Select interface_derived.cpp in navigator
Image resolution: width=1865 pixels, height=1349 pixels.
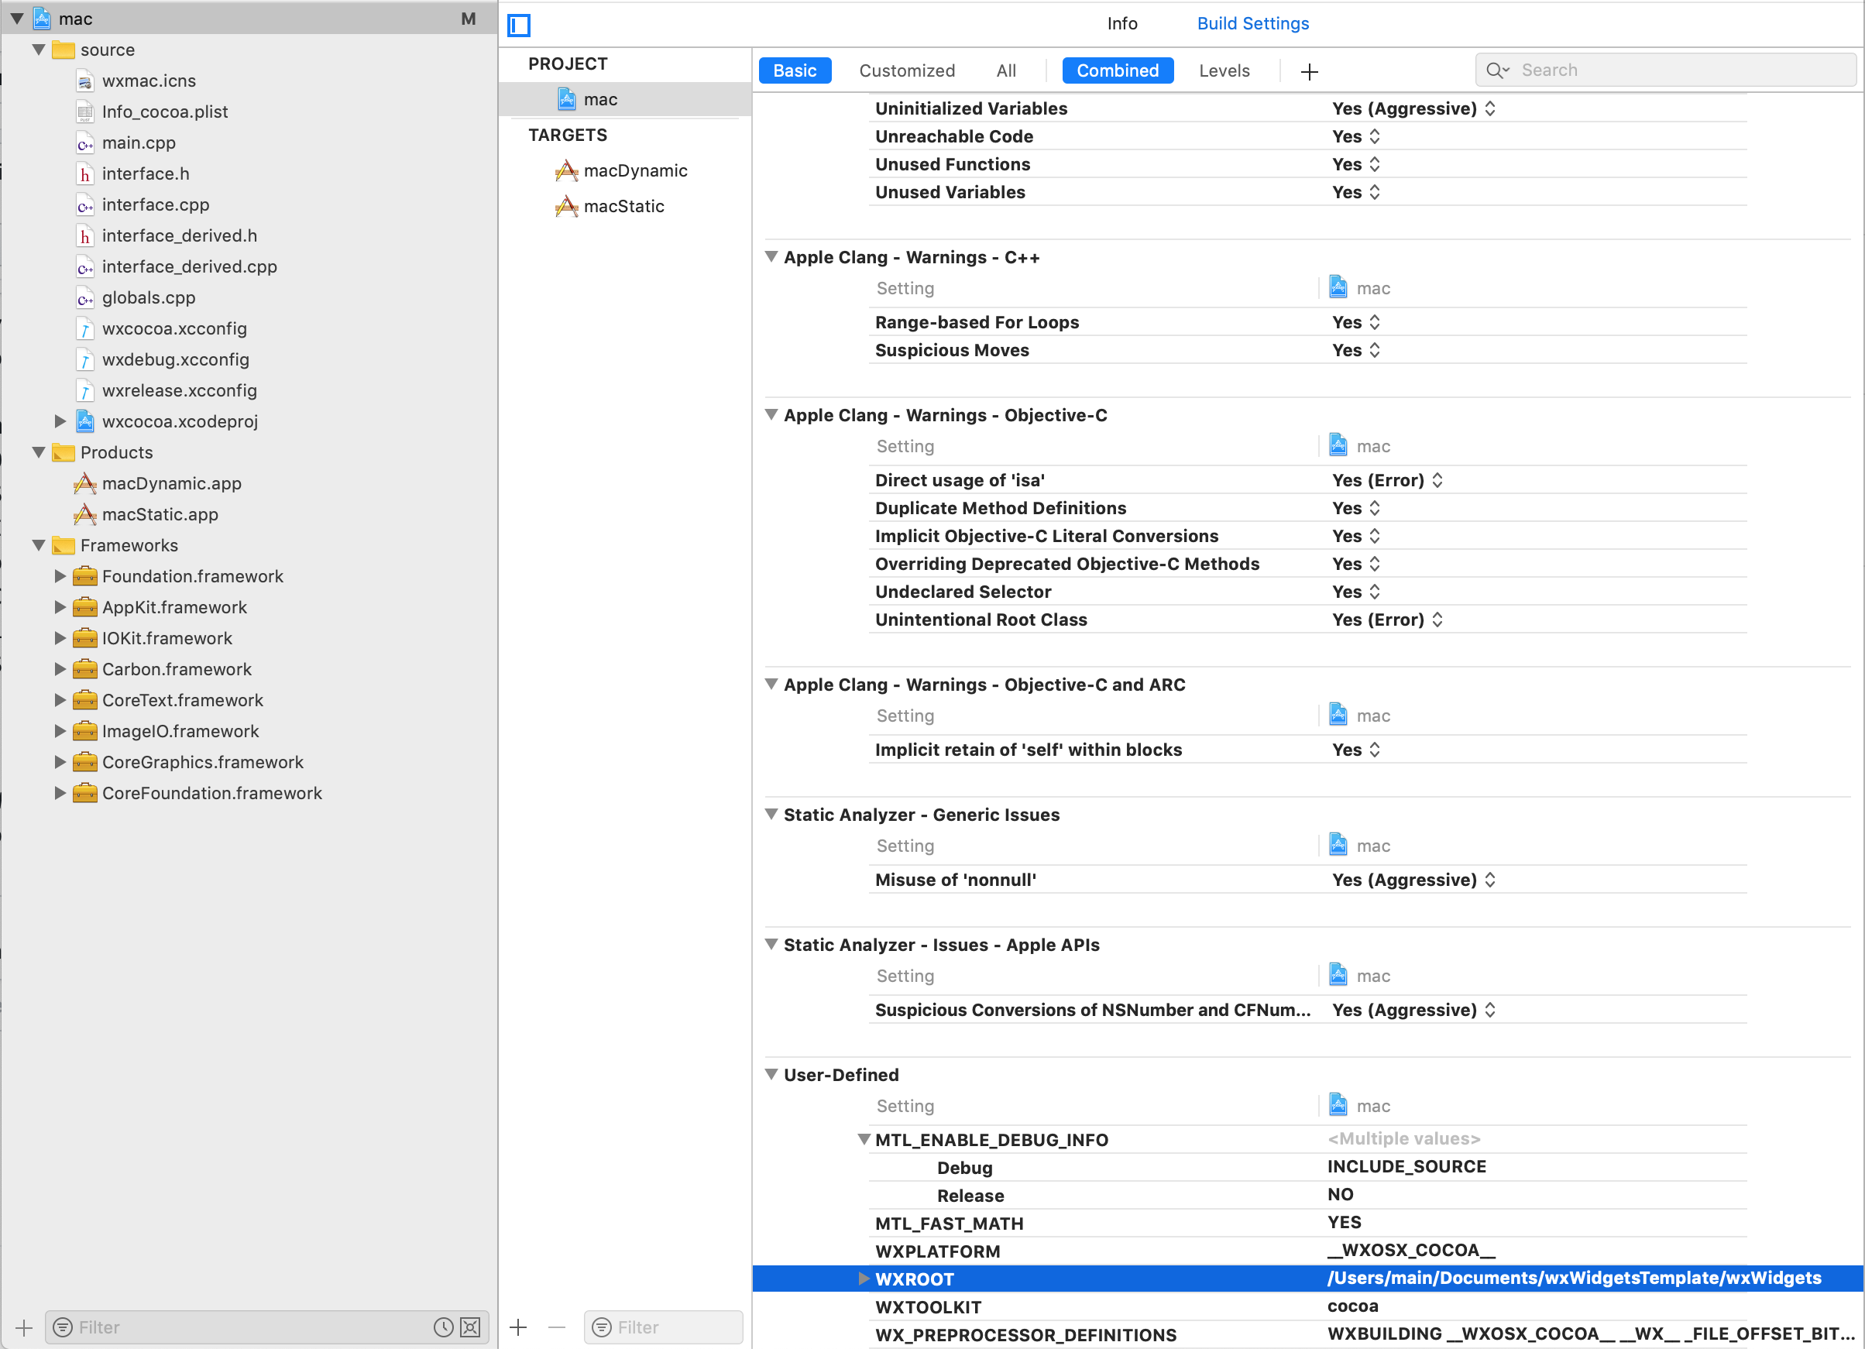189,267
